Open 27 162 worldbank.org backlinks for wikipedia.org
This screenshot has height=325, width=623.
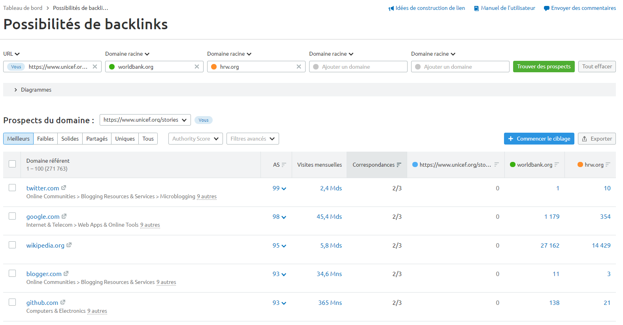click(550, 245)
